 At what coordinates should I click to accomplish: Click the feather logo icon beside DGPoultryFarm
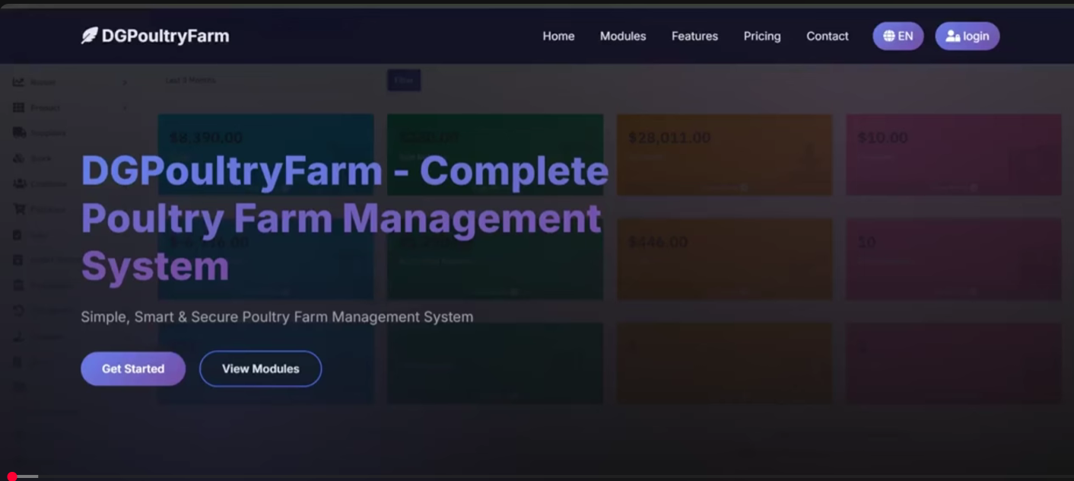tap(90, 36)
